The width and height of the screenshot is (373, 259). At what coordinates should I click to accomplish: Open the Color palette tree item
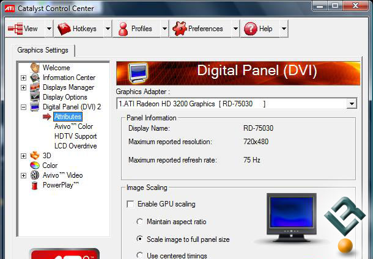pyautogui.click(x=35, y=166)
